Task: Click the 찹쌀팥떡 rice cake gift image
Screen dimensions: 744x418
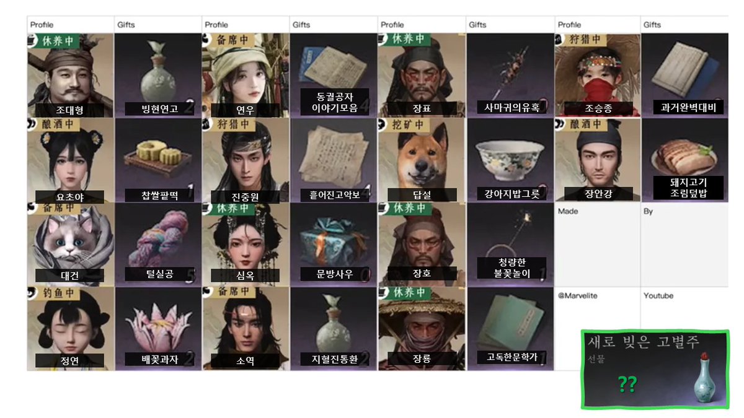Action: tap(158, 160)
